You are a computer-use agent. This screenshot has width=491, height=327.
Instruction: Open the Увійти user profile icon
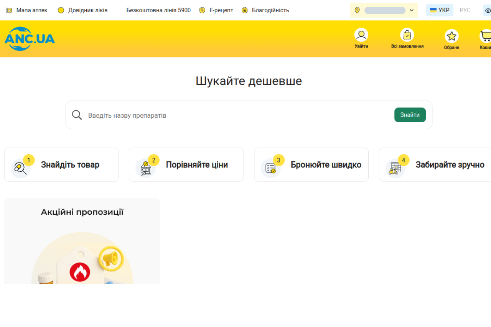pyautogui.click(x=361, y=35)
